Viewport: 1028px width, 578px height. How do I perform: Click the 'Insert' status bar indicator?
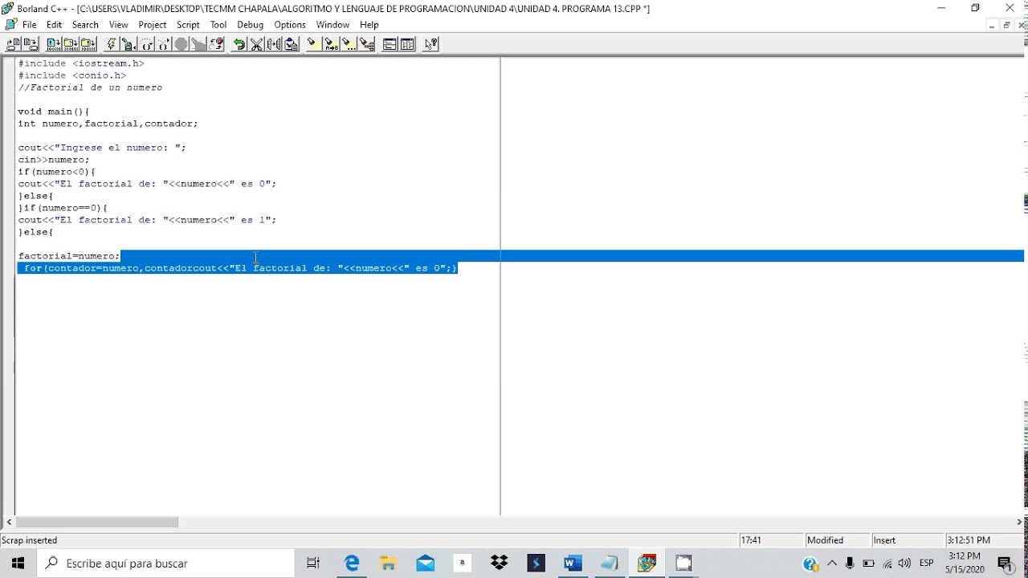tap(908, 540)
